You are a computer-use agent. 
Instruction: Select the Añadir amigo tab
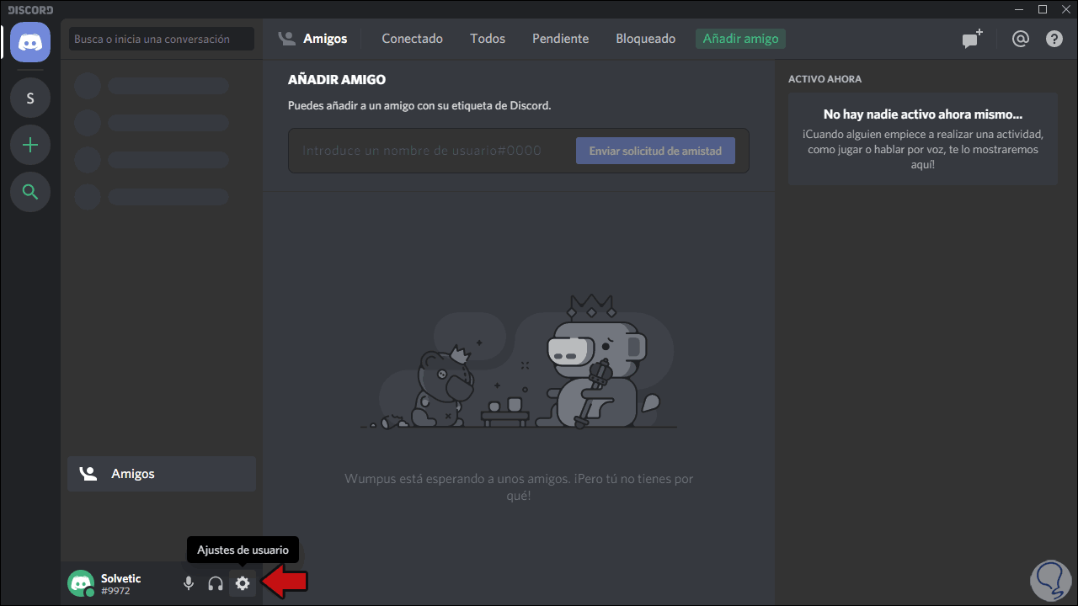click(x=740, y=39)
